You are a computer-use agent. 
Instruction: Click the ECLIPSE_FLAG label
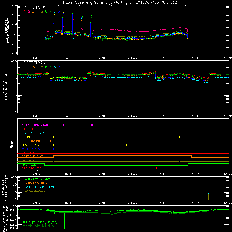click(x=32, y=149)
